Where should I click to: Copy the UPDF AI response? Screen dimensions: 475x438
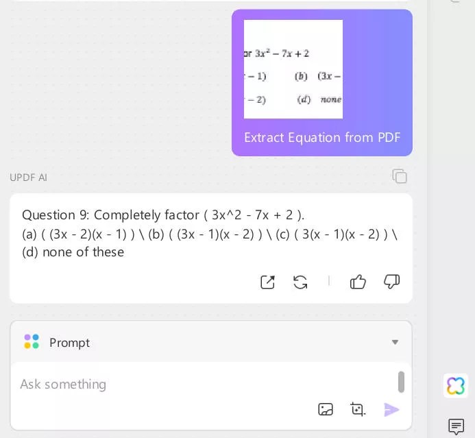400,176
